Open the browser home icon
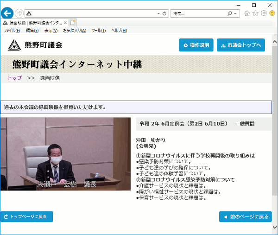Viewport: 278px width, 235px height. pyautogui.click(x=247, y=13)
